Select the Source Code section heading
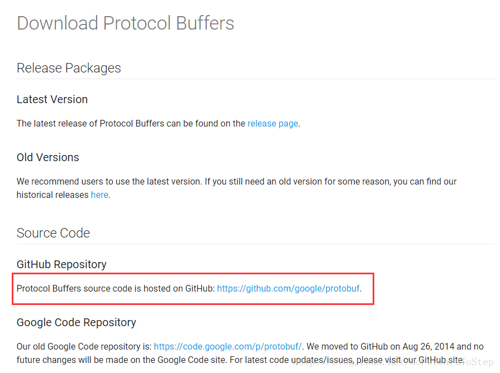 [53, 233]
